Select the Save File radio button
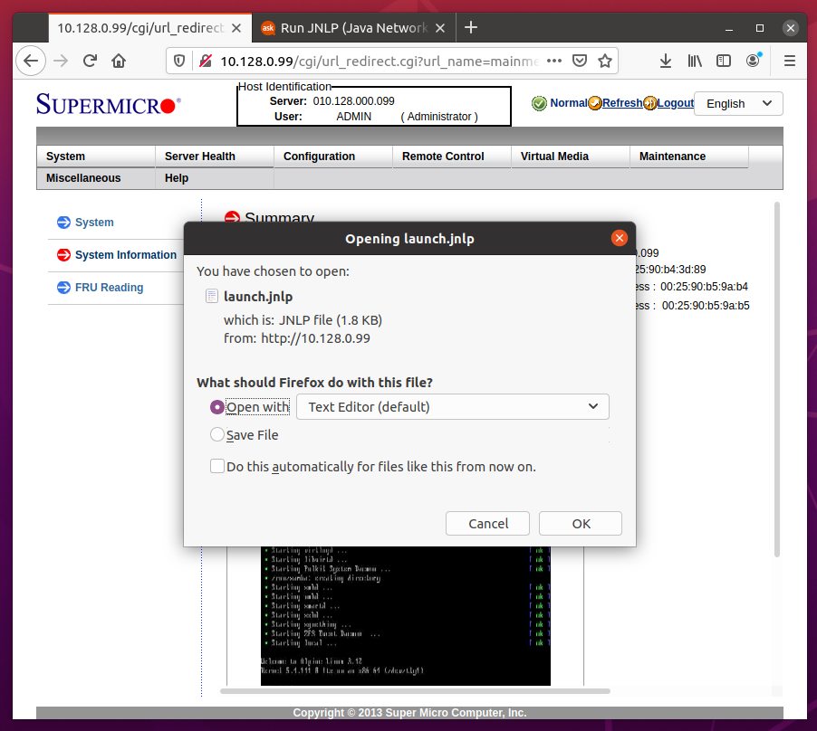817x731 pixels. click(217, 434)
